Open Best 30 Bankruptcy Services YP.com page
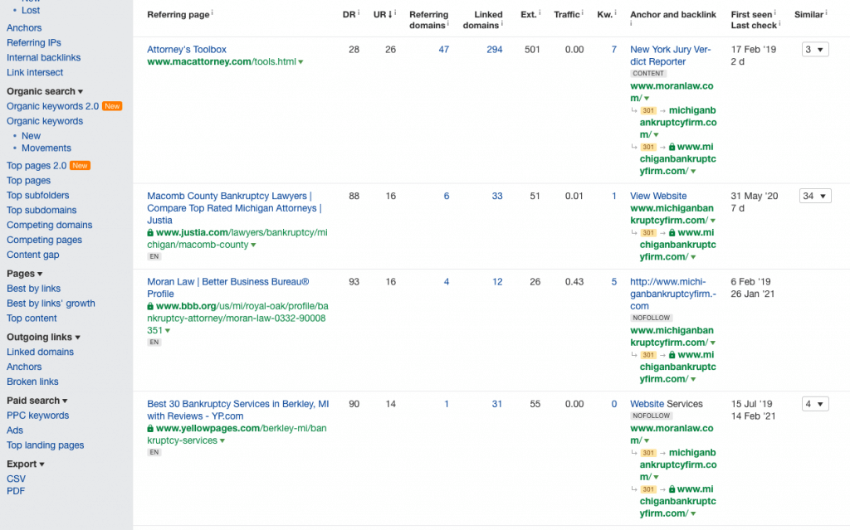850x530 pixels. pos(238,410)
